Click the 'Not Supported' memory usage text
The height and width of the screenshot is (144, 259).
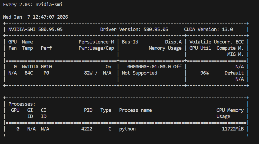tap(140, 73)
